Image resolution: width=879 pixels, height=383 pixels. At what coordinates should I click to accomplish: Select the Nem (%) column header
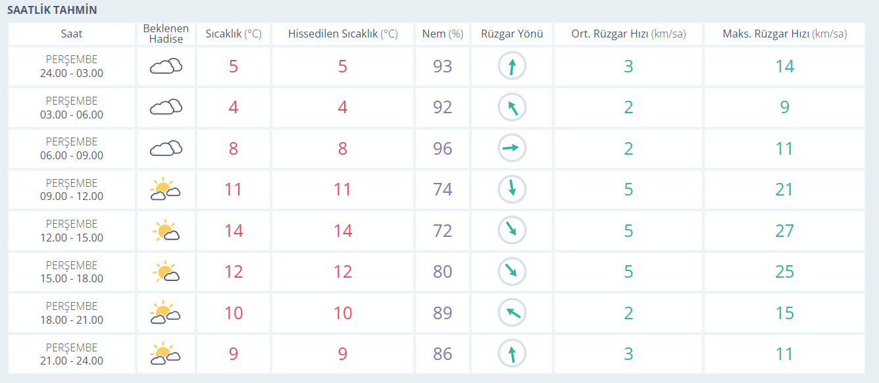click(443, 34)
